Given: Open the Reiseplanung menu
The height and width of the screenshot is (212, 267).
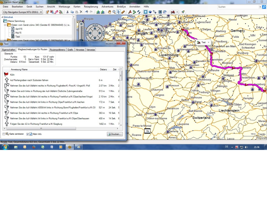Looking at the screenshot, I should (91, 6).
